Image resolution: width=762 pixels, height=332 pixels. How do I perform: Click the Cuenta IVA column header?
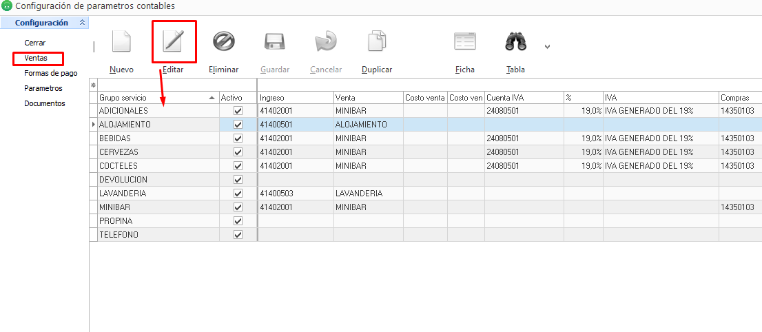click(524, 98)
